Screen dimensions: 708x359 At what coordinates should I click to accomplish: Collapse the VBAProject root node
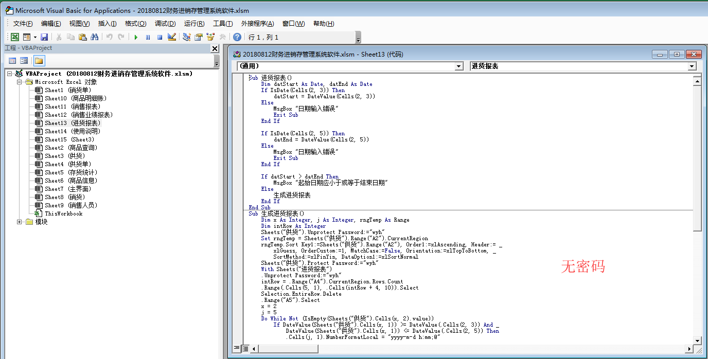10,74
